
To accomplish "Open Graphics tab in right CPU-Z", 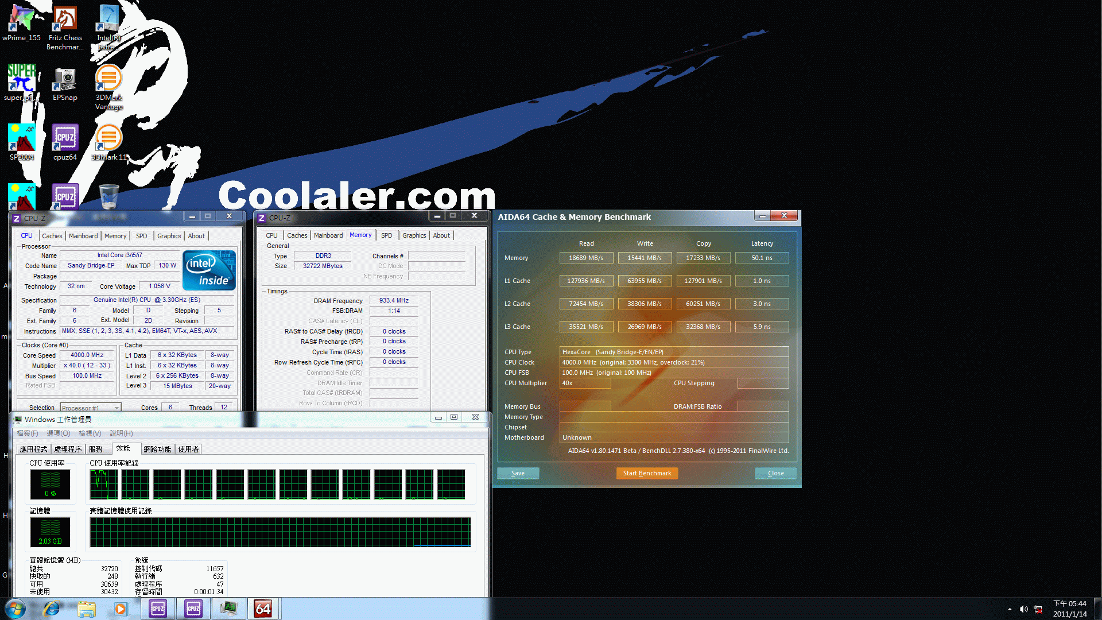I will [414, 235].
